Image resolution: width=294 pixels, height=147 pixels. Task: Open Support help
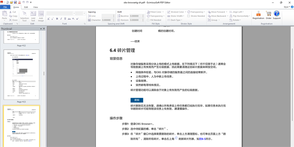tap(277, 15)
